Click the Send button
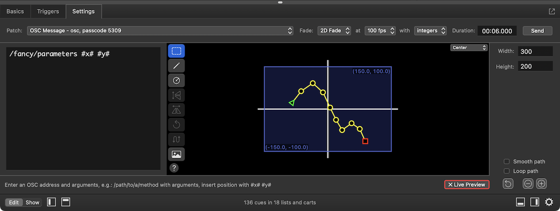 [537, 30]
